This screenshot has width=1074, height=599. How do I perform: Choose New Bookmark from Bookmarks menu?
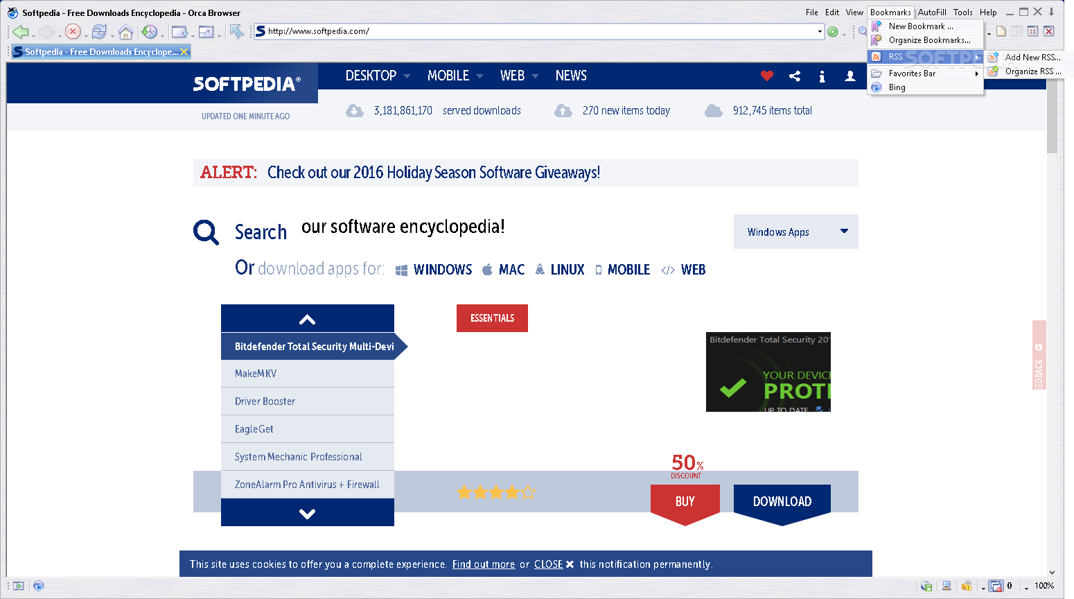pyautogui.click(x=925, y=26)
